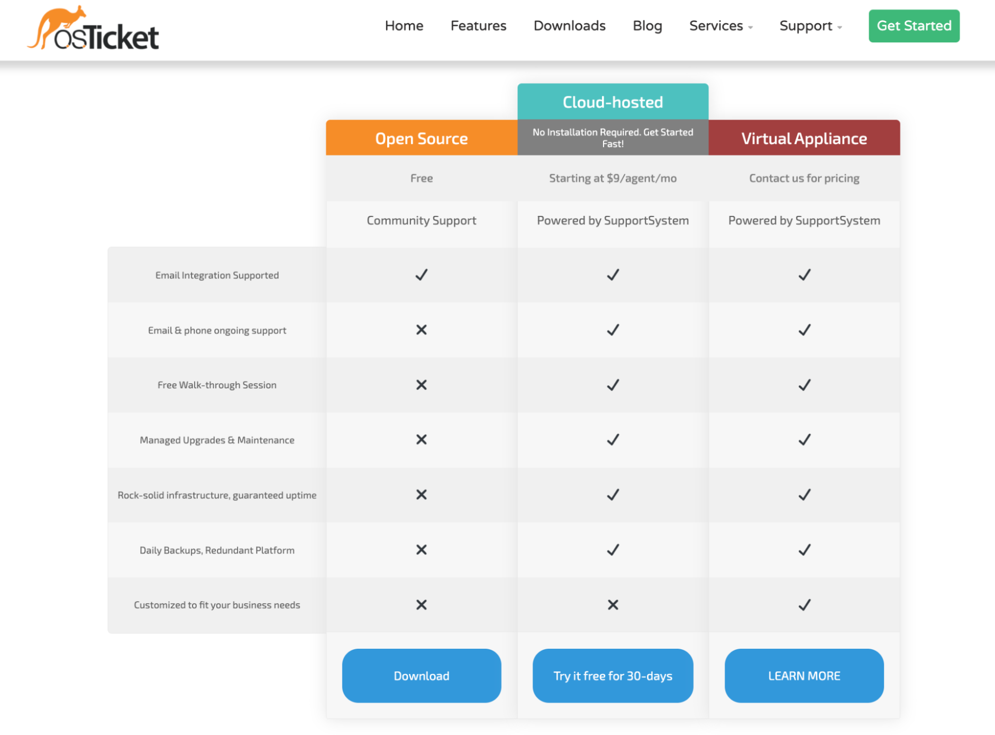The image size is (995, 735).
Task: Click Open Source X for Customized business needs
Action: click(x=422, y=605)
